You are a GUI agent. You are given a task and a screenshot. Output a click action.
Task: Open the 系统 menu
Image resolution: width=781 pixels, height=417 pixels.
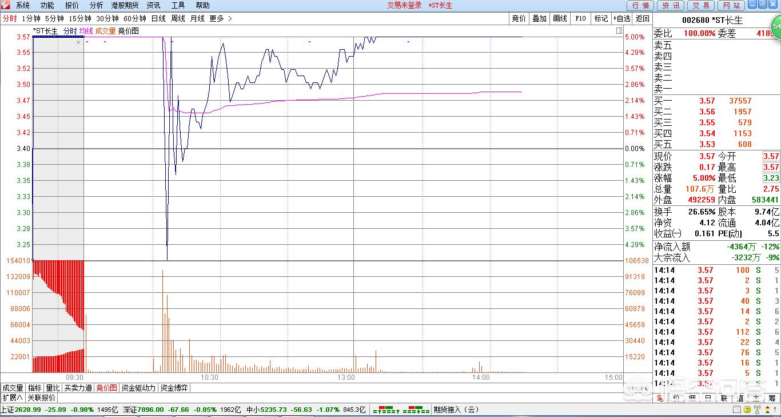(23, 5)
